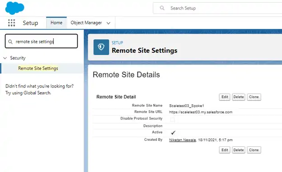Click the top Edit button
This screenshot has width=282, height=172.
coord(225,97)
